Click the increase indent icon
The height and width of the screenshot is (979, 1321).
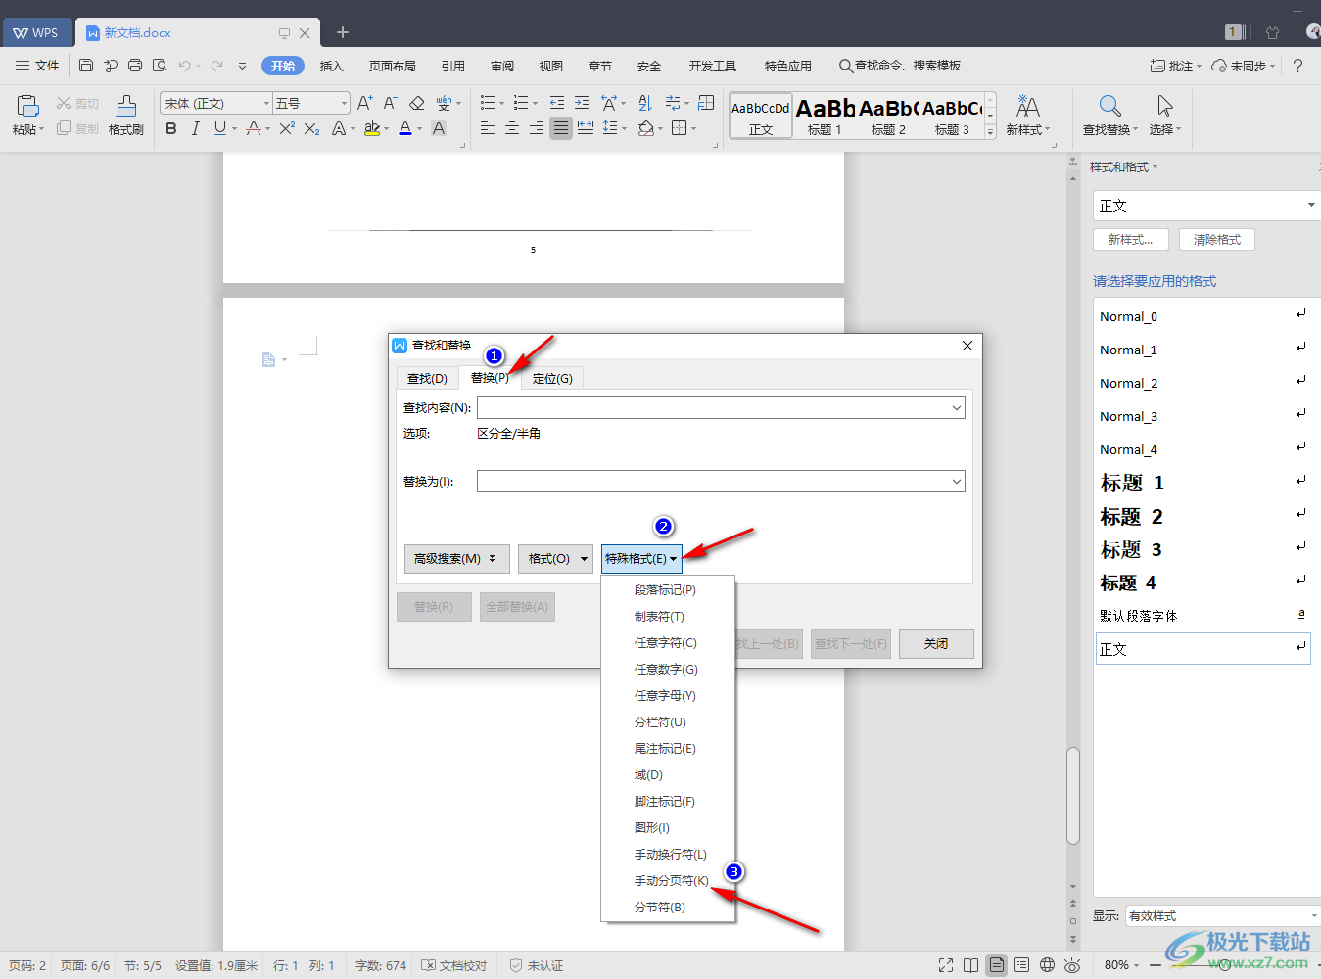[x=582, y=103]
